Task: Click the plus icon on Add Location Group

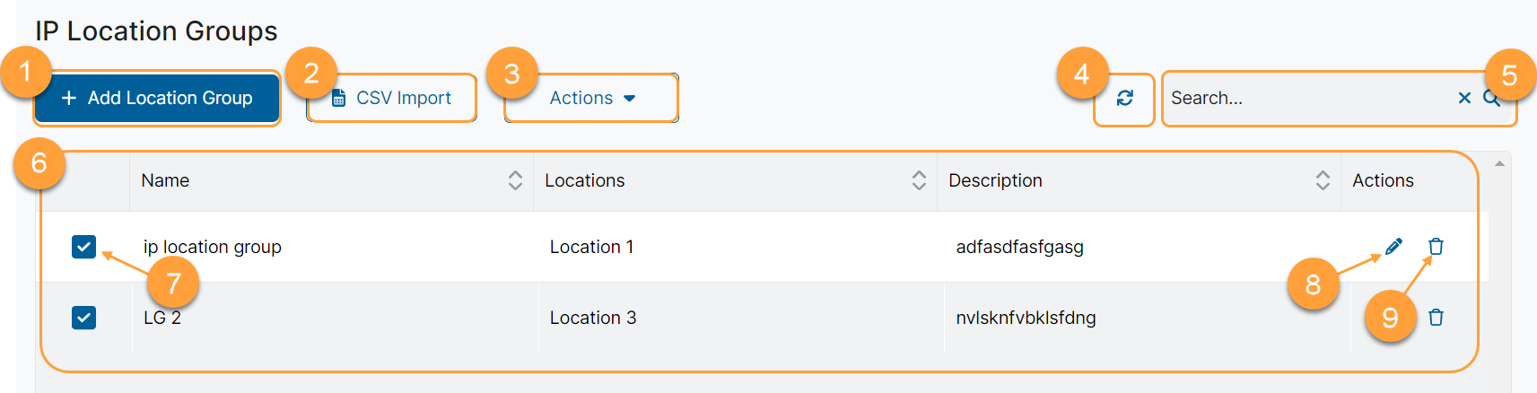Action: coord(69,98)
